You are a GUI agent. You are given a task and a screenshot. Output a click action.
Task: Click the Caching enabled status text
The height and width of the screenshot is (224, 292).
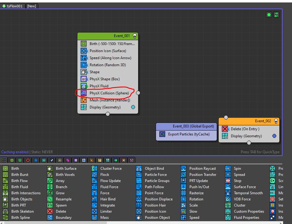click(x=15, y=152)
